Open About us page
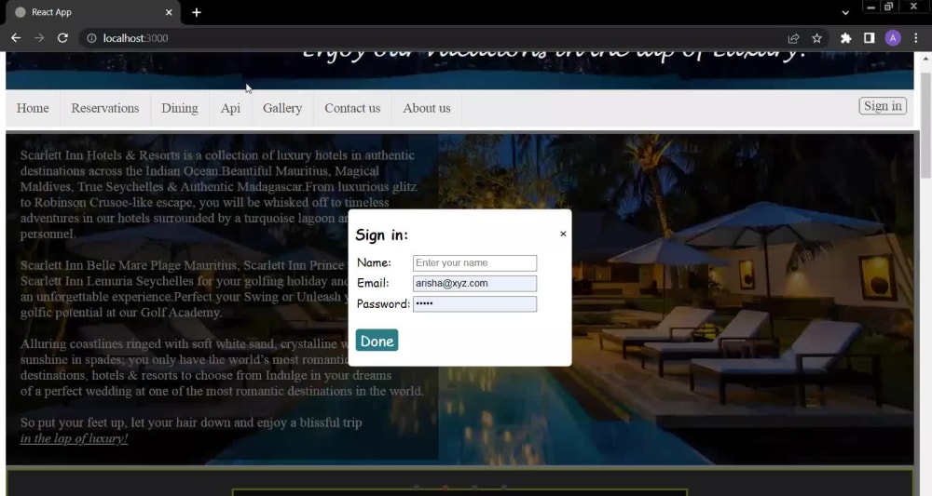This screenshot has height=496, width=932. [x=427, y=108]
